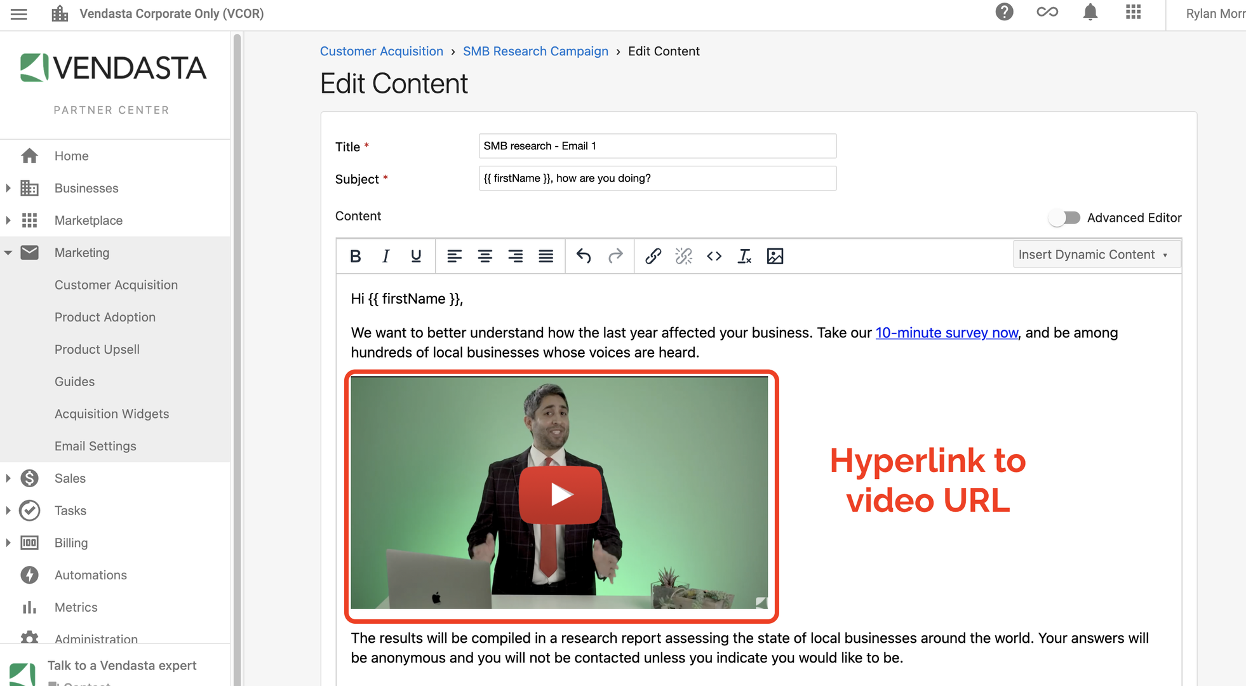Click the sidebar vertical scrollbar
Screen dimensions: 1246x686
tap(238, 358)
